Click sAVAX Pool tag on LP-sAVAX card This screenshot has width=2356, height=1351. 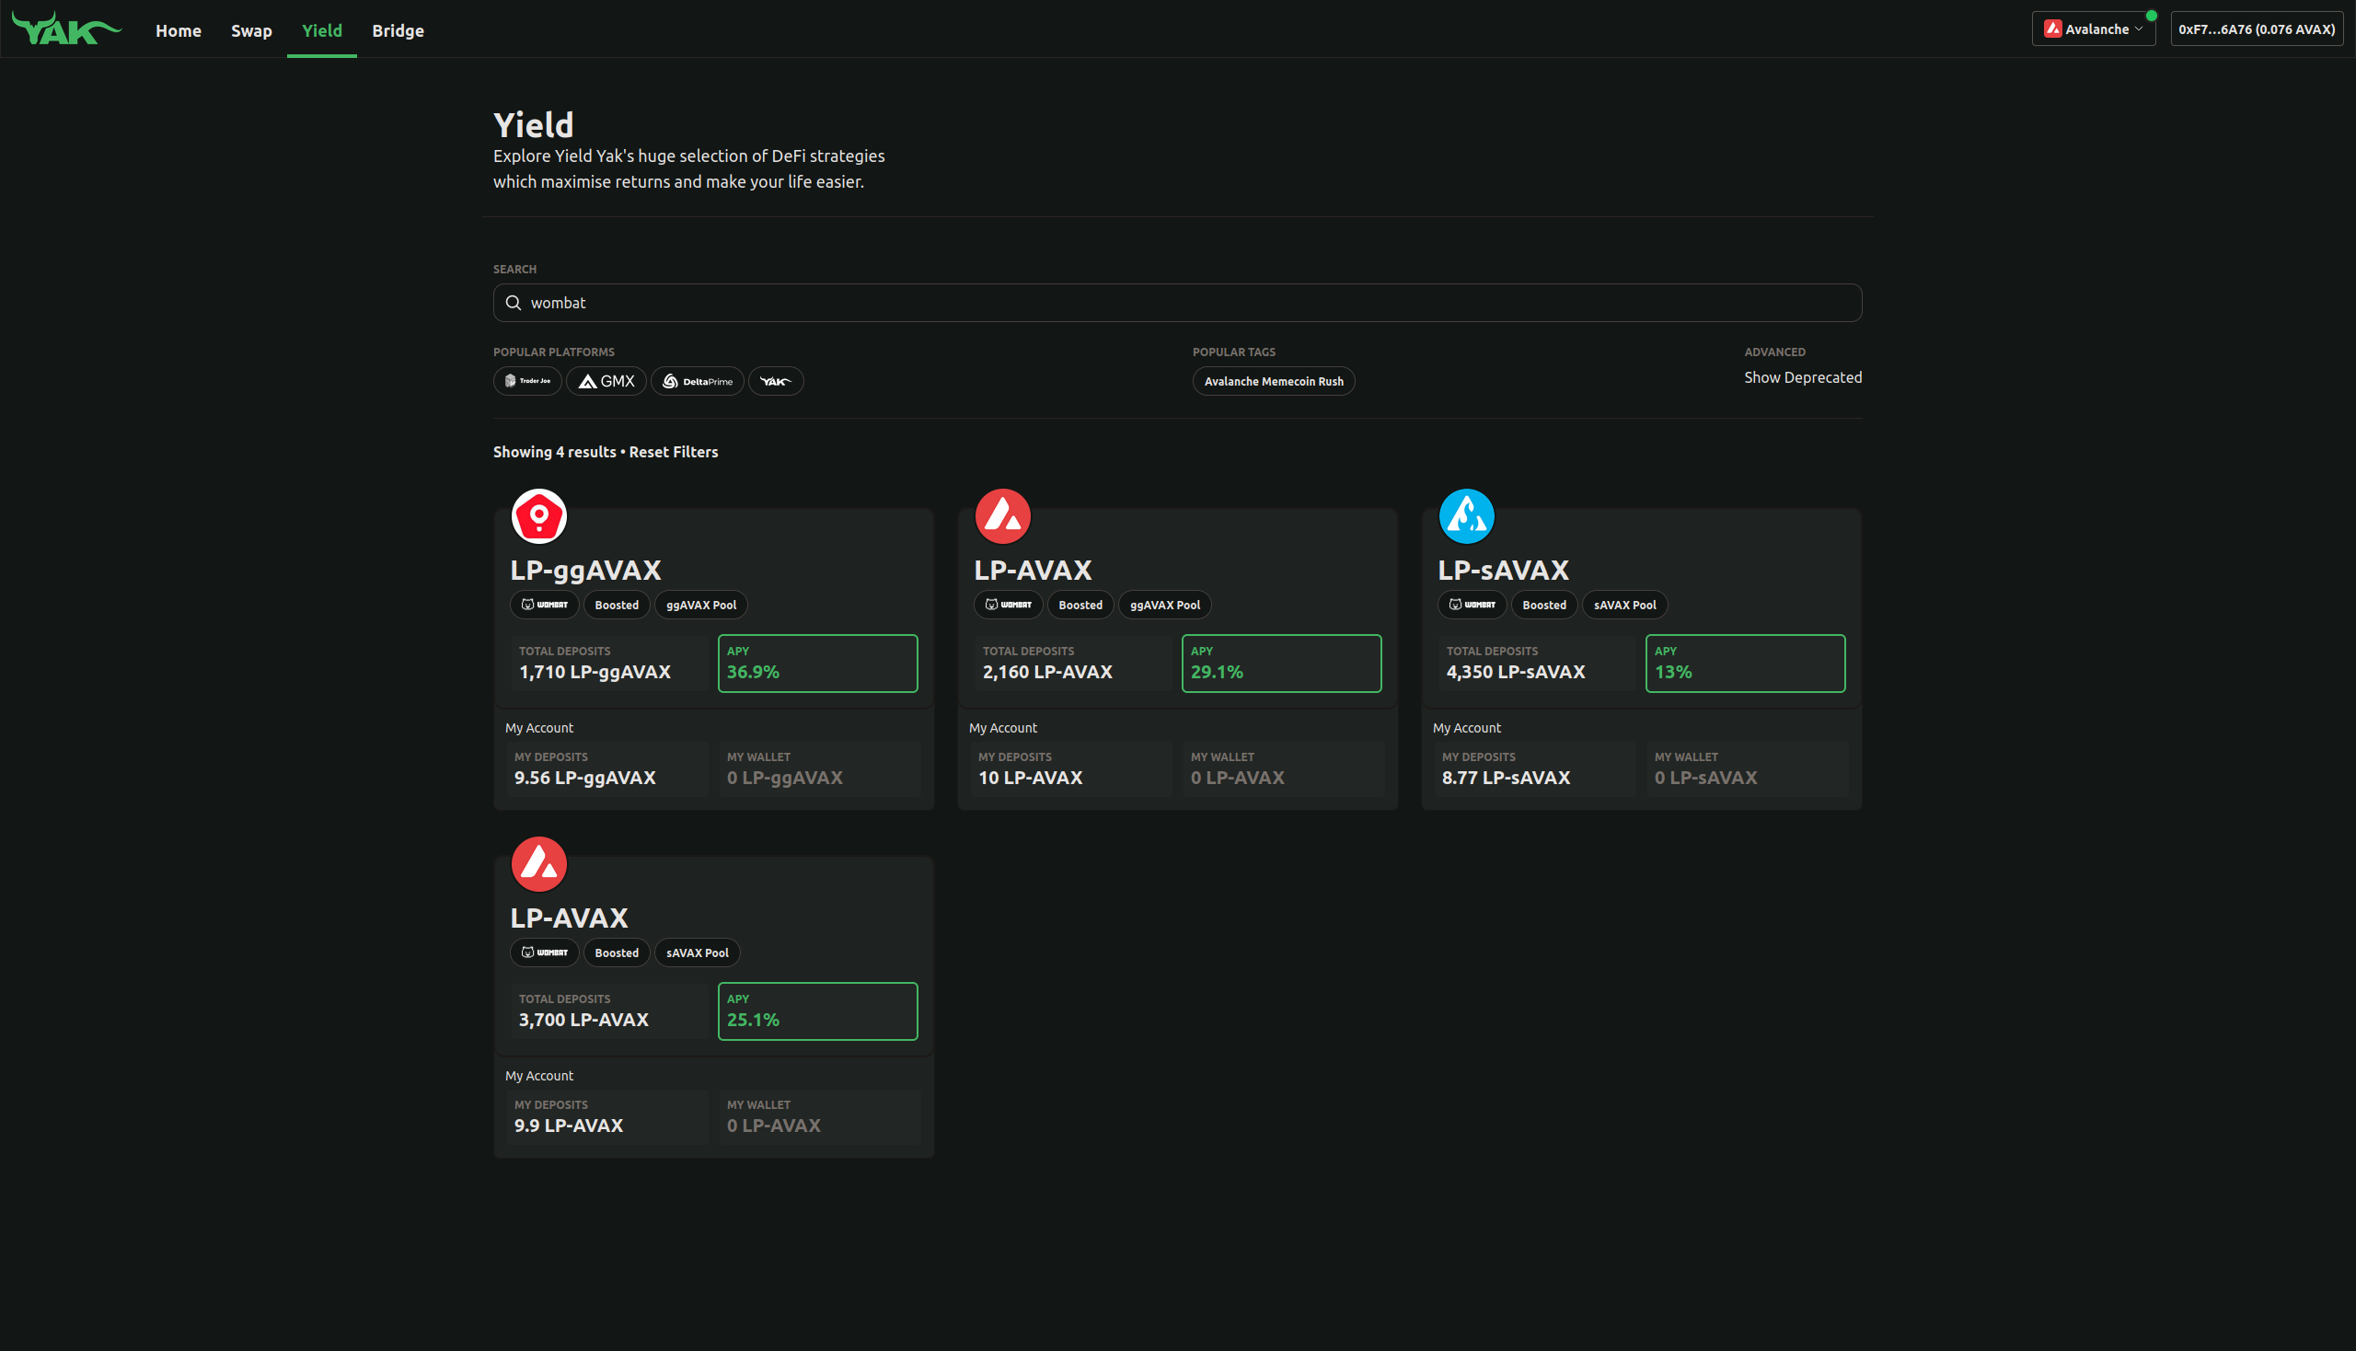tap(1624, 605)
